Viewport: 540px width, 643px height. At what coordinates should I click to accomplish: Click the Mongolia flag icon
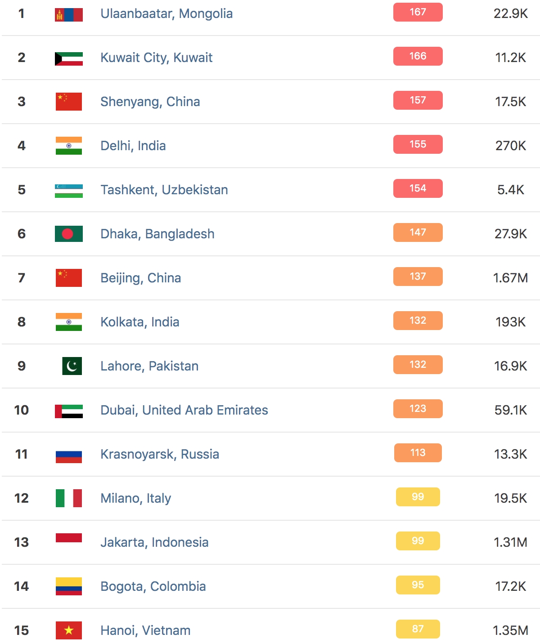click(x=69, y=14)
